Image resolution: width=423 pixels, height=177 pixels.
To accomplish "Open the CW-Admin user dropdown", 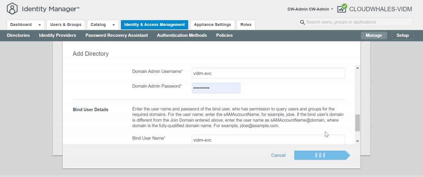I will 310,9.
